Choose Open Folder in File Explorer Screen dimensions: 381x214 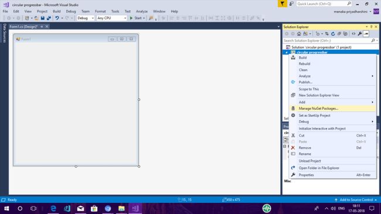coord(333,168)
